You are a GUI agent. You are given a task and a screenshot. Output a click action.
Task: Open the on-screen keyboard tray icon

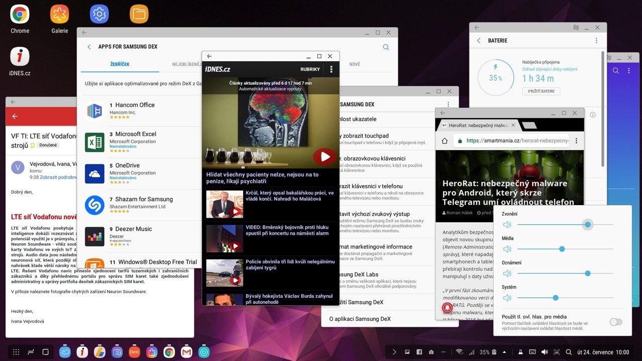[532, 352]
